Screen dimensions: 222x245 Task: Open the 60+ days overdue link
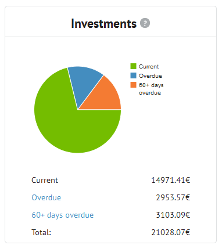tap(63, 215)
